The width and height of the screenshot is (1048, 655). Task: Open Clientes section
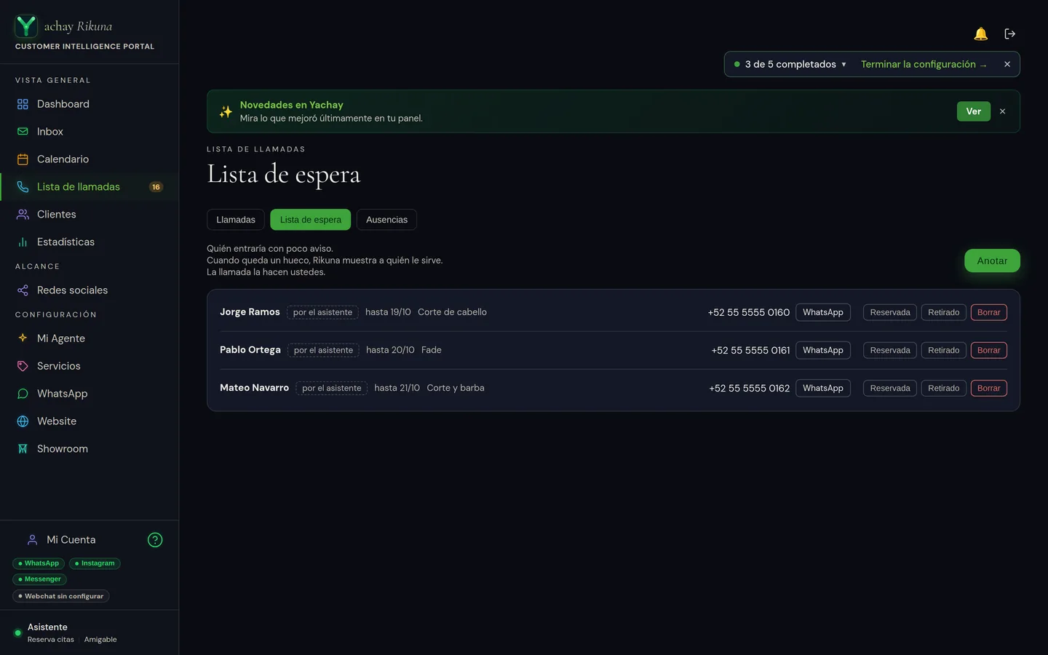point(89,215)
